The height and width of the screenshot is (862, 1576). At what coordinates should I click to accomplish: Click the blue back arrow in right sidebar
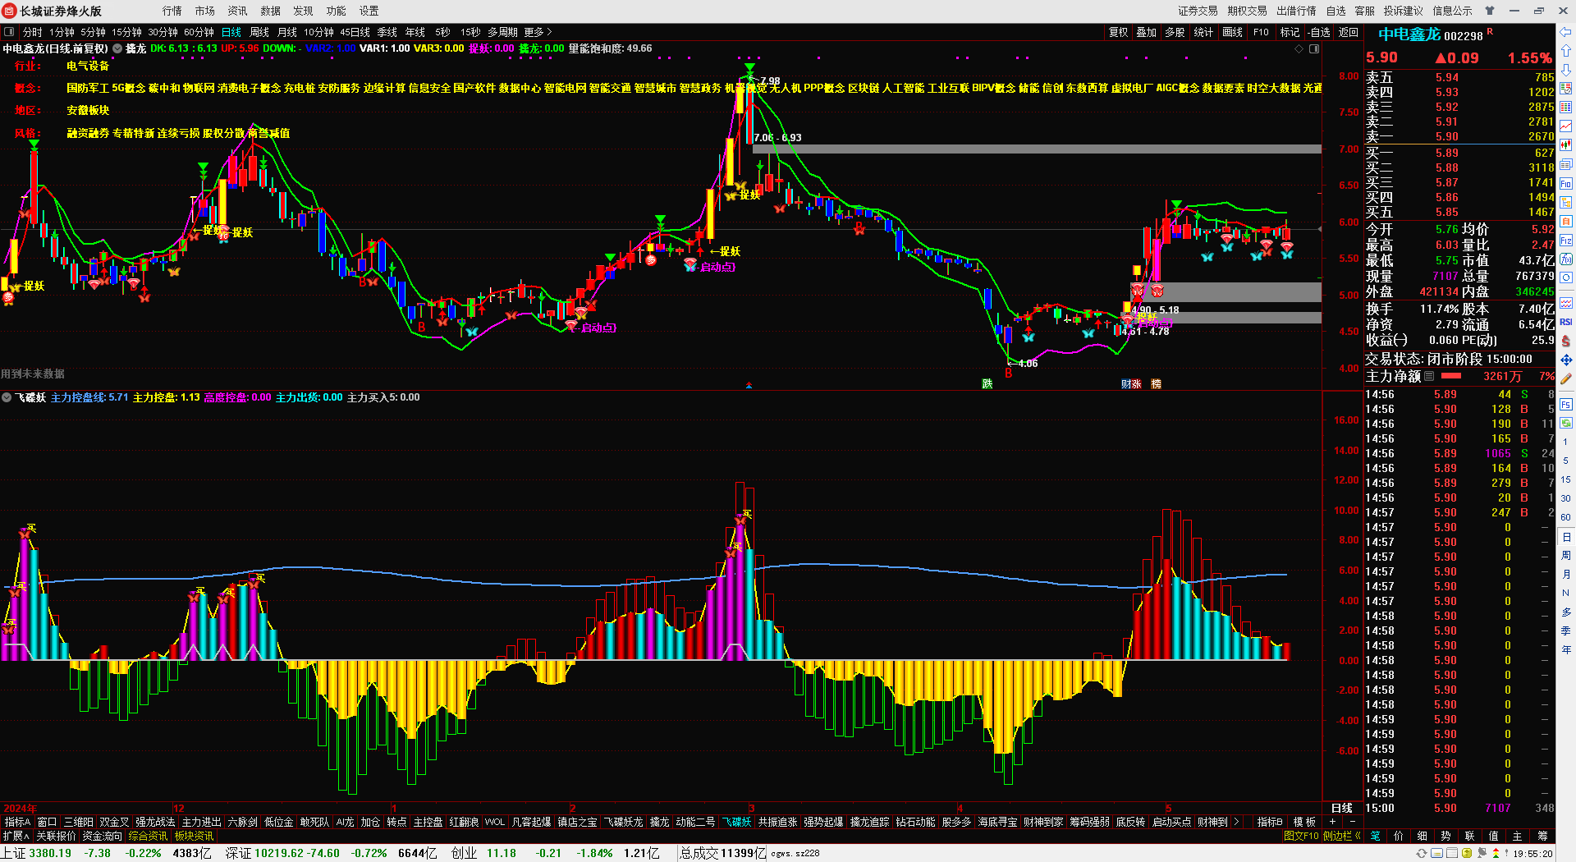click(1566, 32)
